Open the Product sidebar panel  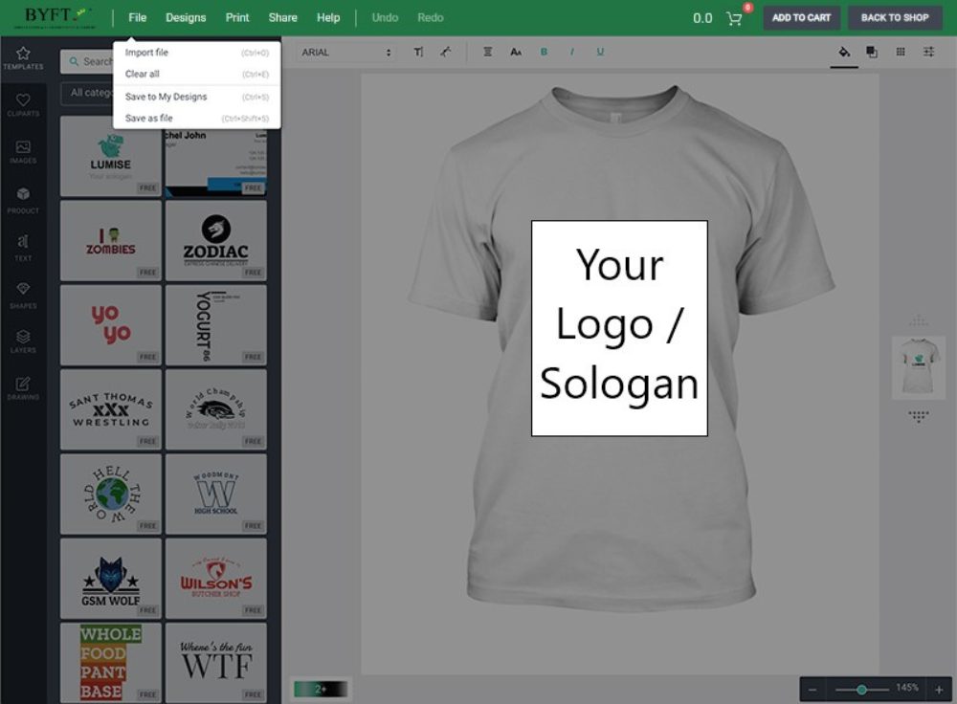(x=23, y=200)
